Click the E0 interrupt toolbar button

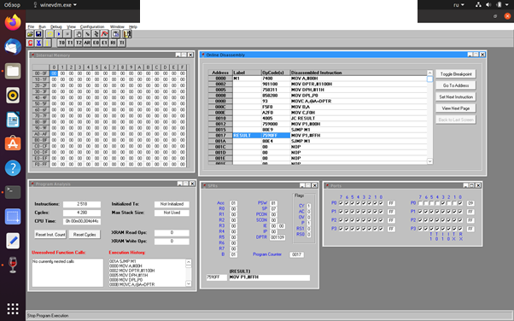[x=96, y=43]
